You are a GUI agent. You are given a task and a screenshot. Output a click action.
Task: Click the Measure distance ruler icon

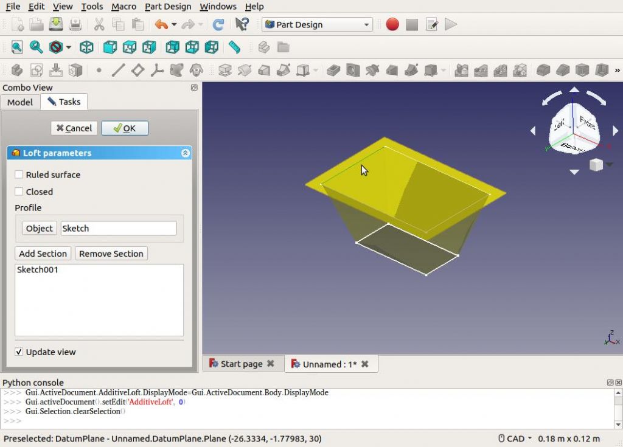tap(234, 47)
